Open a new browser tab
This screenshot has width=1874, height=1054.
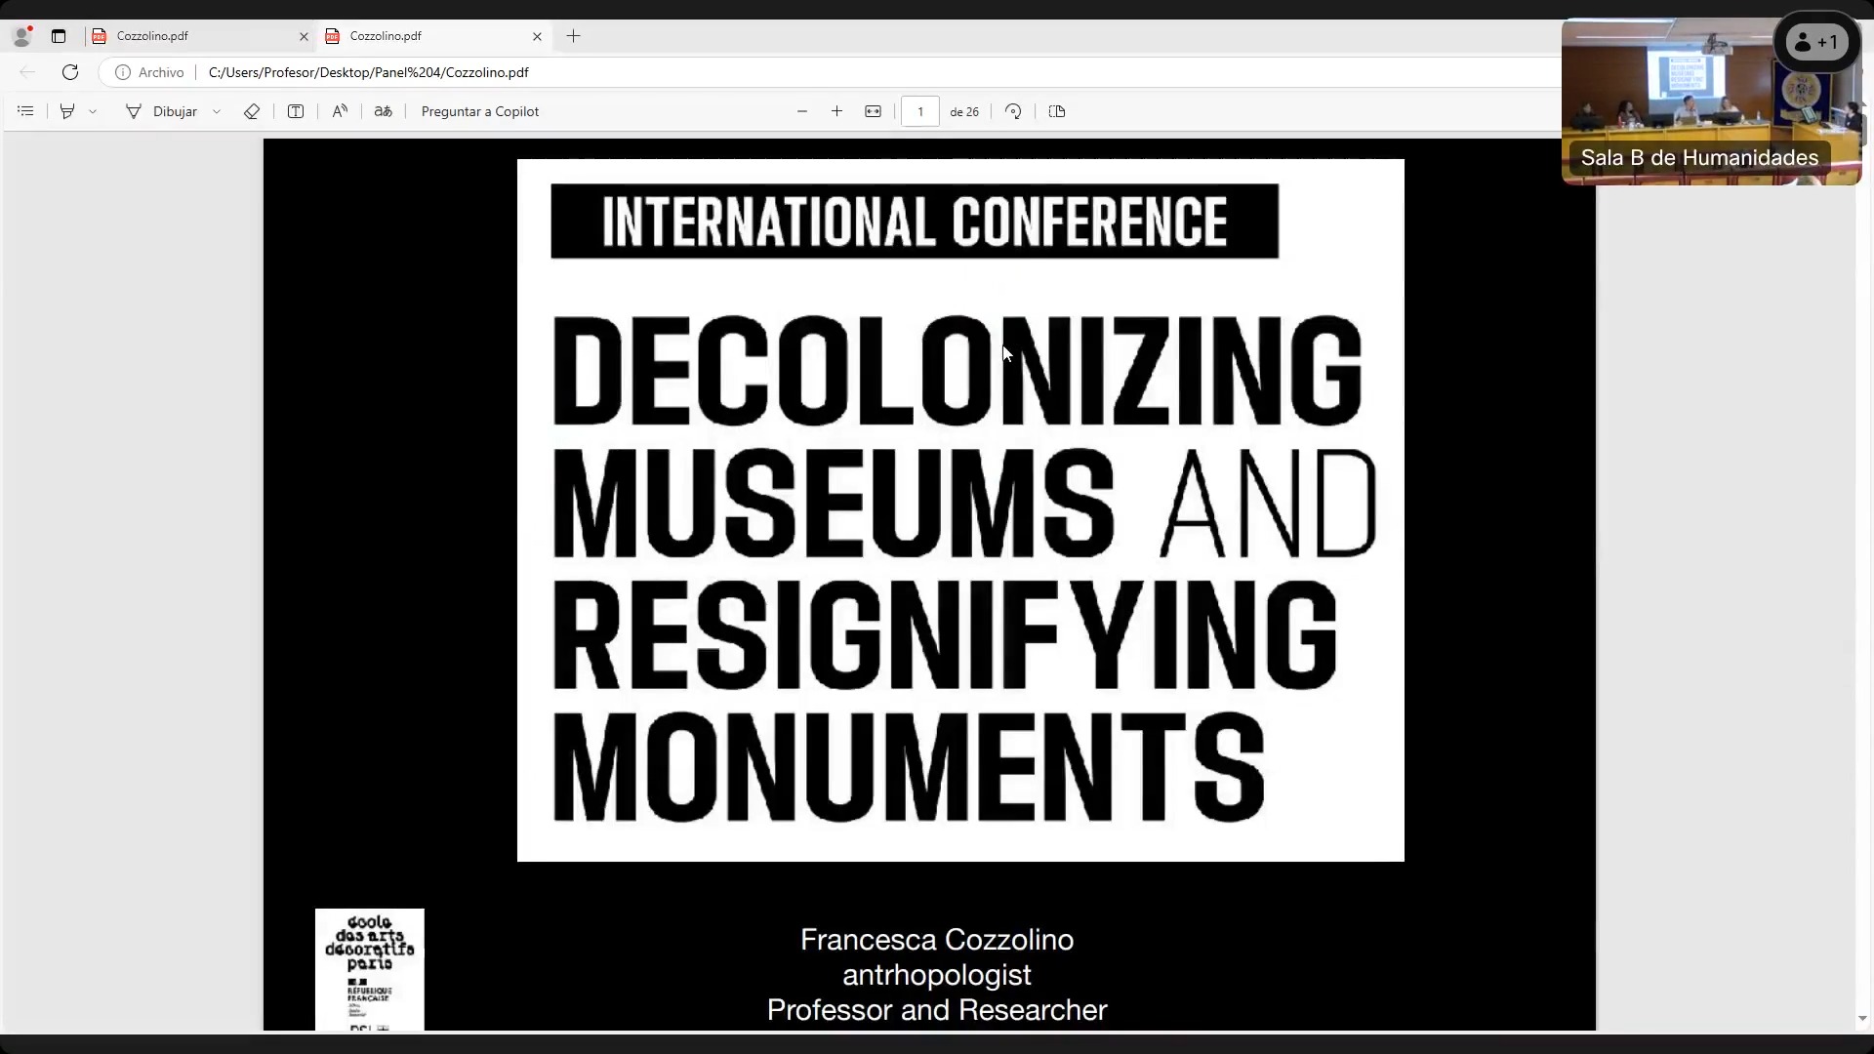(574, 36)
